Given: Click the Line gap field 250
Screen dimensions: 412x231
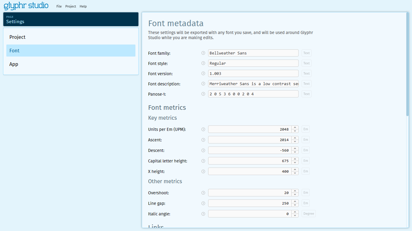Looking at the screenshot, I should 250,203.
